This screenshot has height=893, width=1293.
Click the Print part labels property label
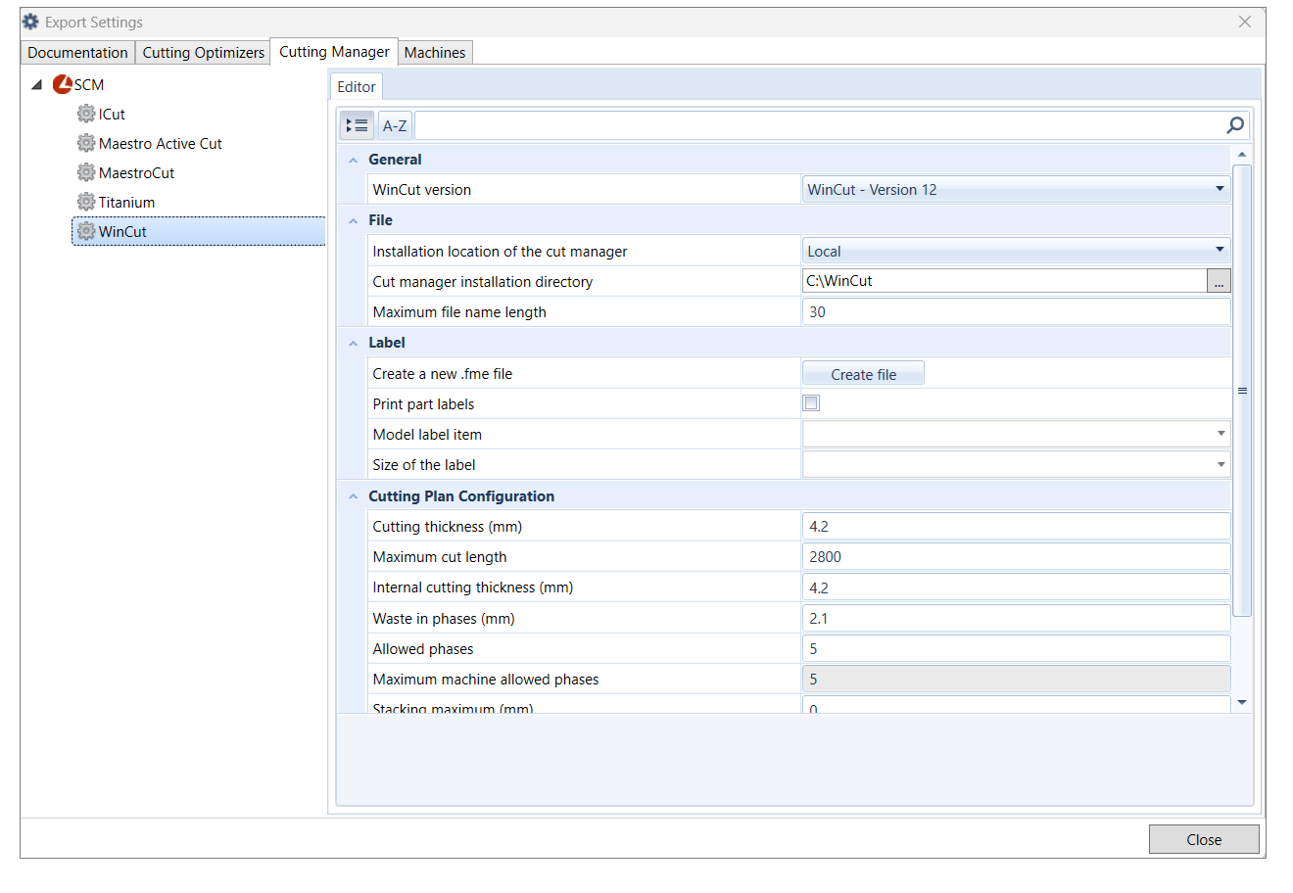pos(423,403)
